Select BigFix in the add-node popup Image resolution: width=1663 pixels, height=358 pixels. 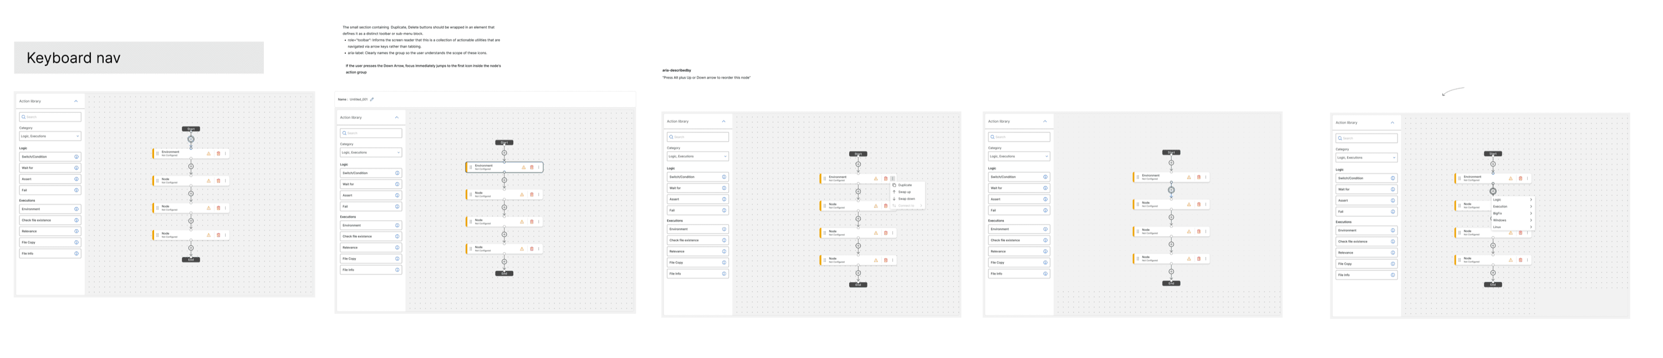coord(1512,214)
